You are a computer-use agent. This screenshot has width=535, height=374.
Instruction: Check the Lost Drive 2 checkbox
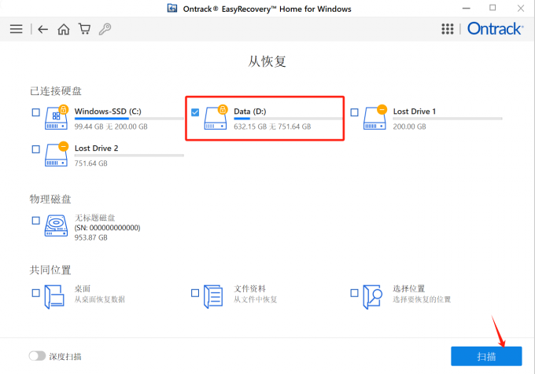(36, 149)
